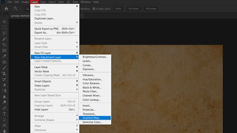
Task: Open the Layer menu
Action: (x=35, y=2)
